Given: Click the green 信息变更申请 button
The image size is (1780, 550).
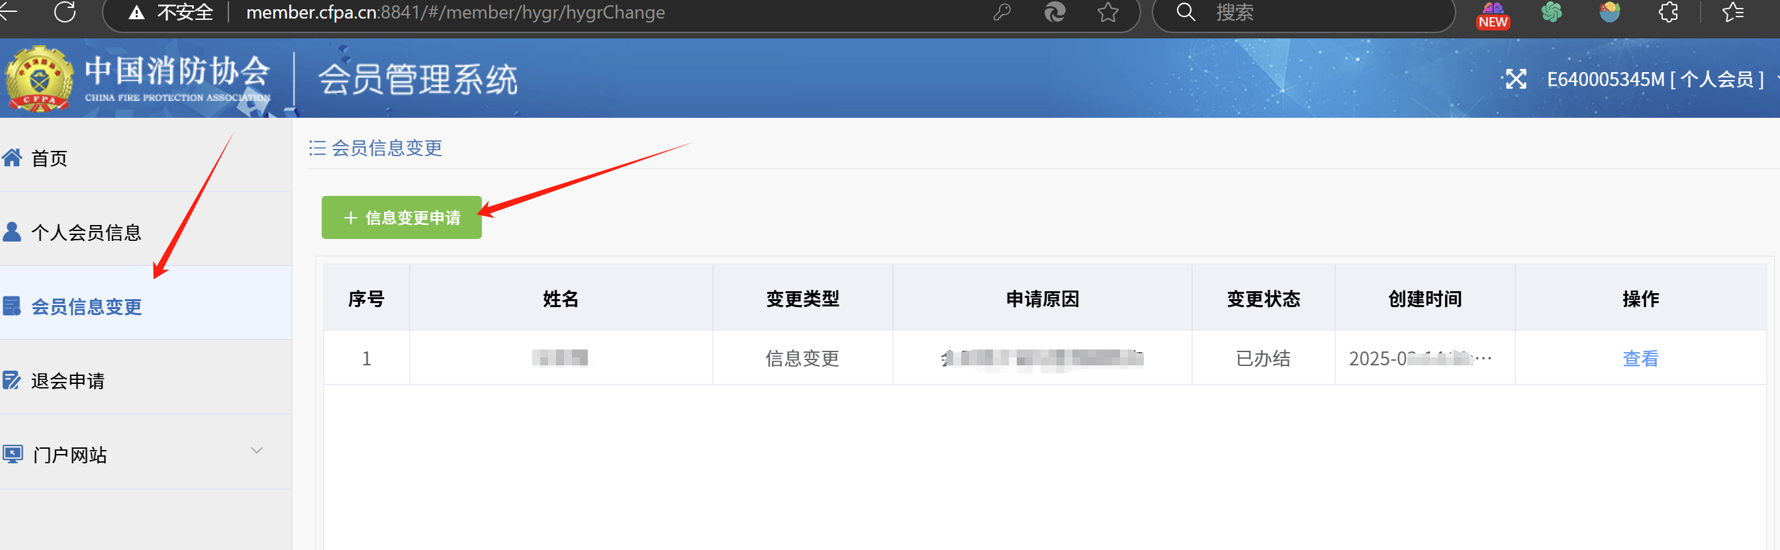Looking at the screenshot, I should point(401,218).
